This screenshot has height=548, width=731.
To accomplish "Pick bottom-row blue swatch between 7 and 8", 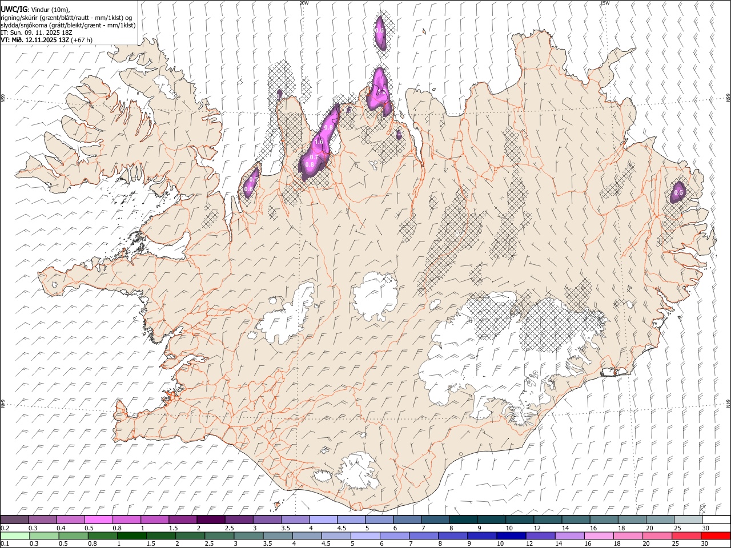I will tap(424, 536).
